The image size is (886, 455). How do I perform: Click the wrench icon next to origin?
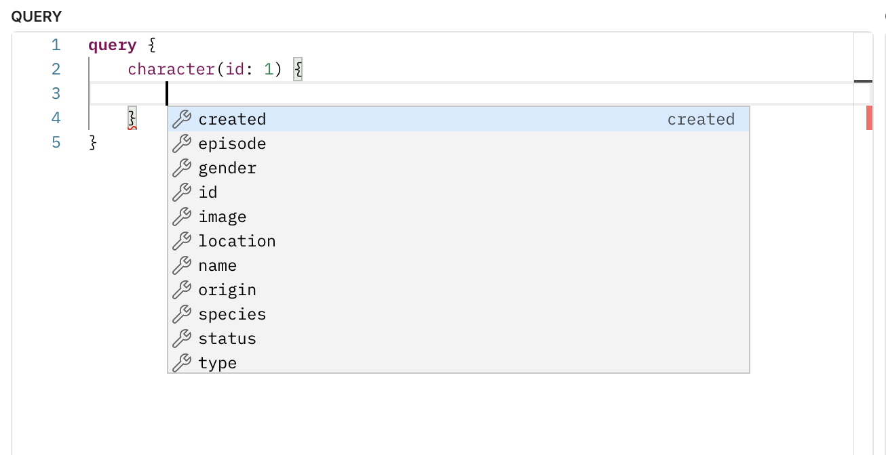tap(181, 290)
